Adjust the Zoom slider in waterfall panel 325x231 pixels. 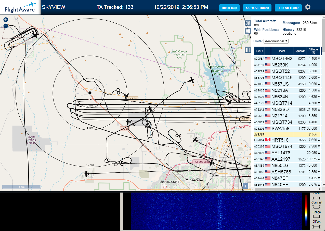click(x=317, y=198)
